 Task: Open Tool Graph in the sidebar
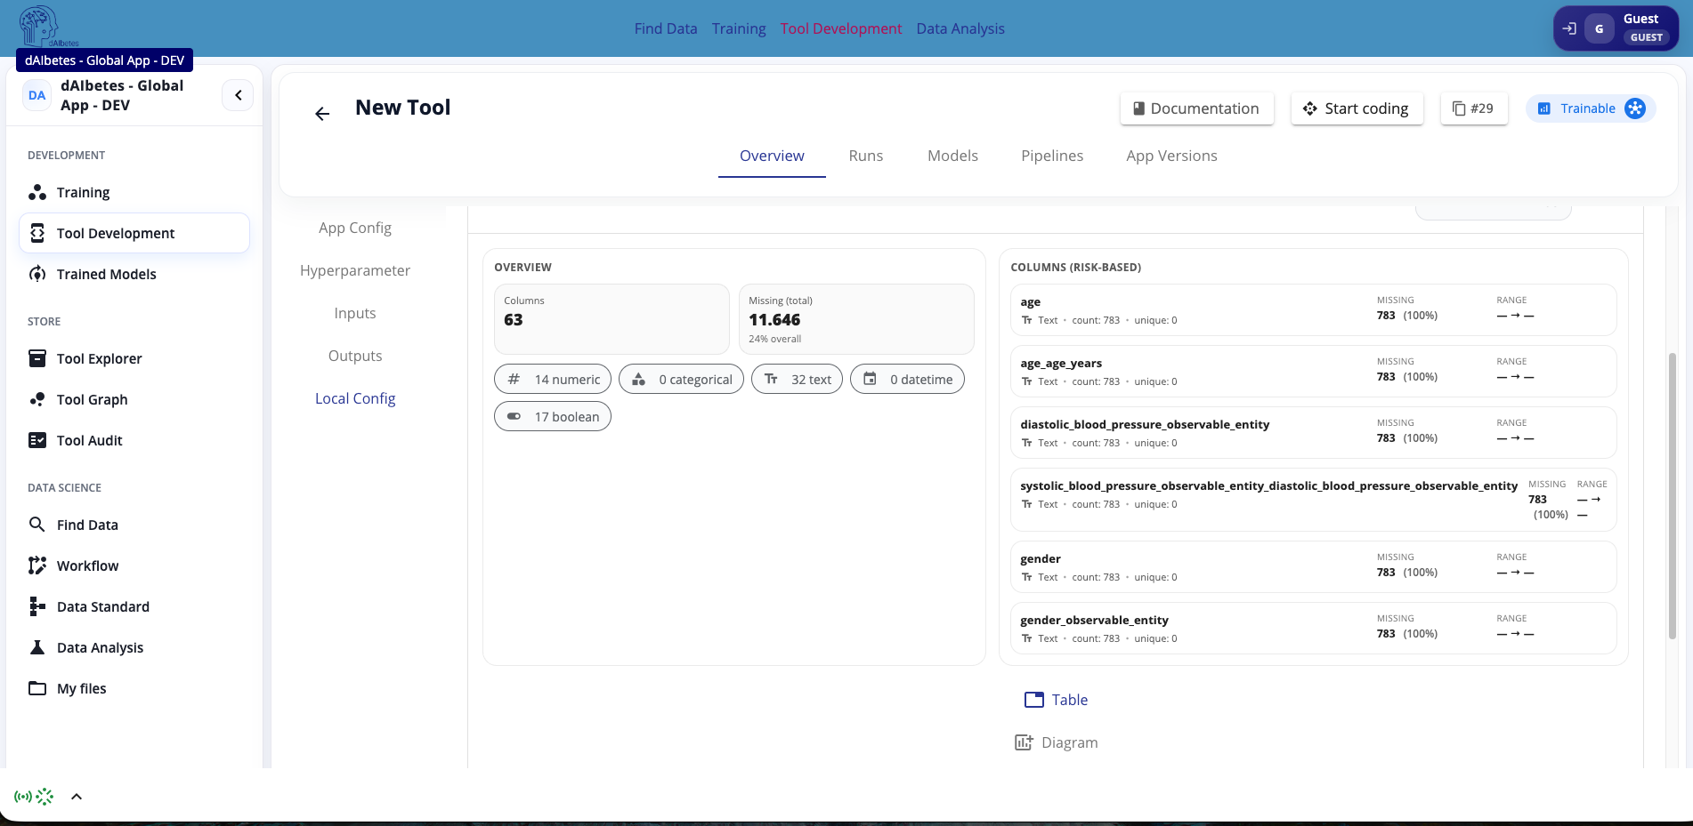[134, 399]
